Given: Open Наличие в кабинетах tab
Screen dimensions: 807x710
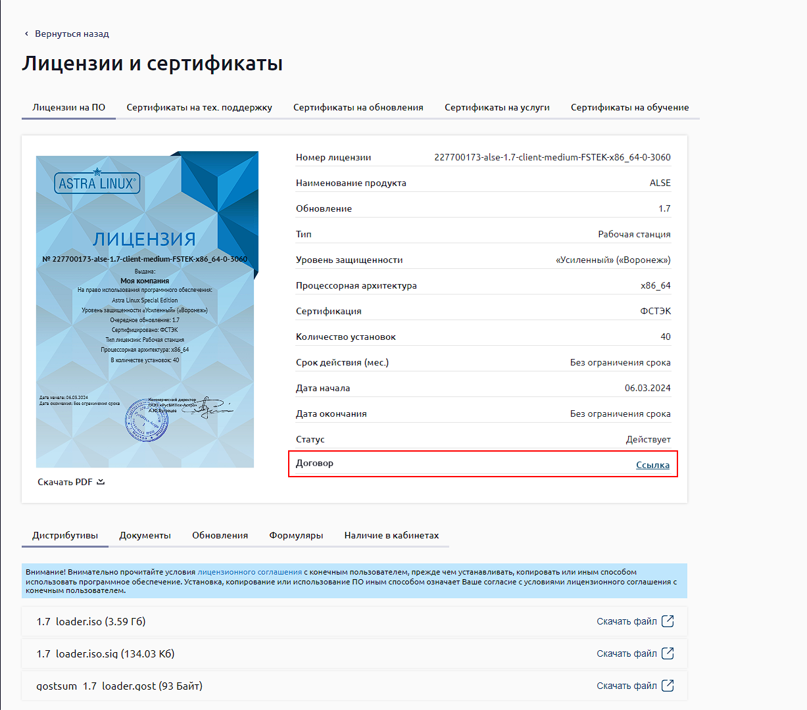Looking at the screenshot, I should (391, 535).
